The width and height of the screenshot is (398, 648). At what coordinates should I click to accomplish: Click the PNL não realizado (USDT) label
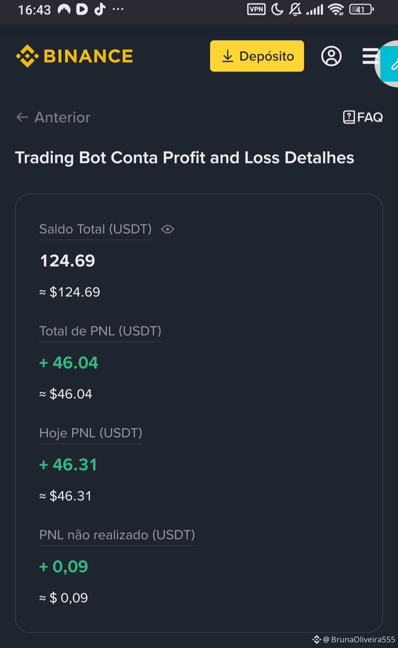click(x=117, y=535)
